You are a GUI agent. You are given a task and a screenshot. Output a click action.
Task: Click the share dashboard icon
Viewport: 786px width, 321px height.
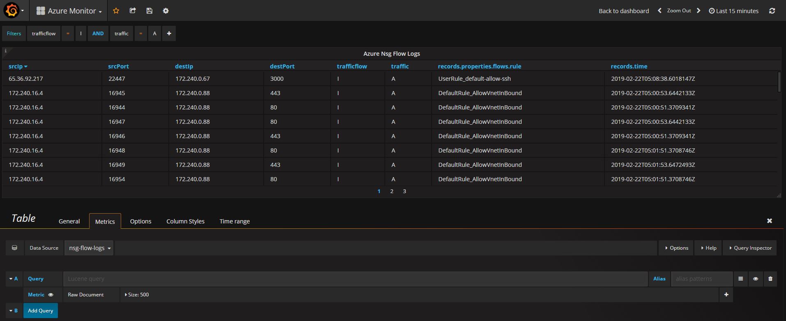(x=133, y=11)
